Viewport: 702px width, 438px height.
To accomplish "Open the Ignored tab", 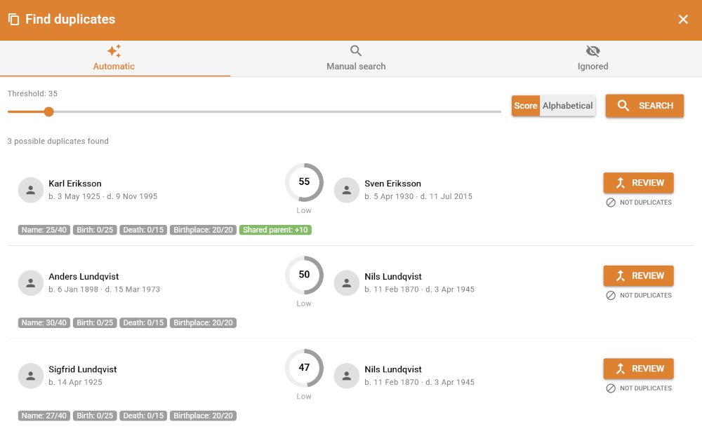I will (x=592, y=59).
